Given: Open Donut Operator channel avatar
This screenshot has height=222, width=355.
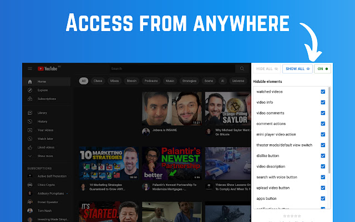Looking at the screenshot, I should pos(30,202).
